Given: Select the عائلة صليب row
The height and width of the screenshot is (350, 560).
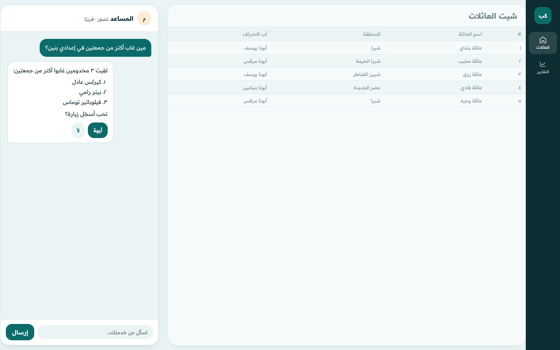Looking at the screenshot, I should point(347,61).
